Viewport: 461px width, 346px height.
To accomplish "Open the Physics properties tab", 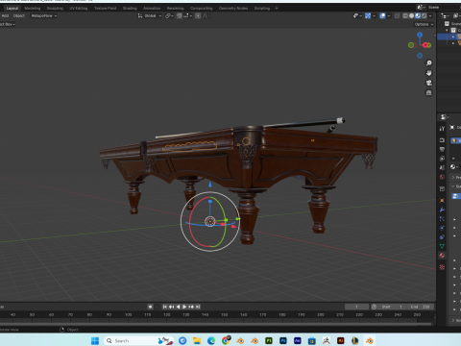I will [442, 228].
